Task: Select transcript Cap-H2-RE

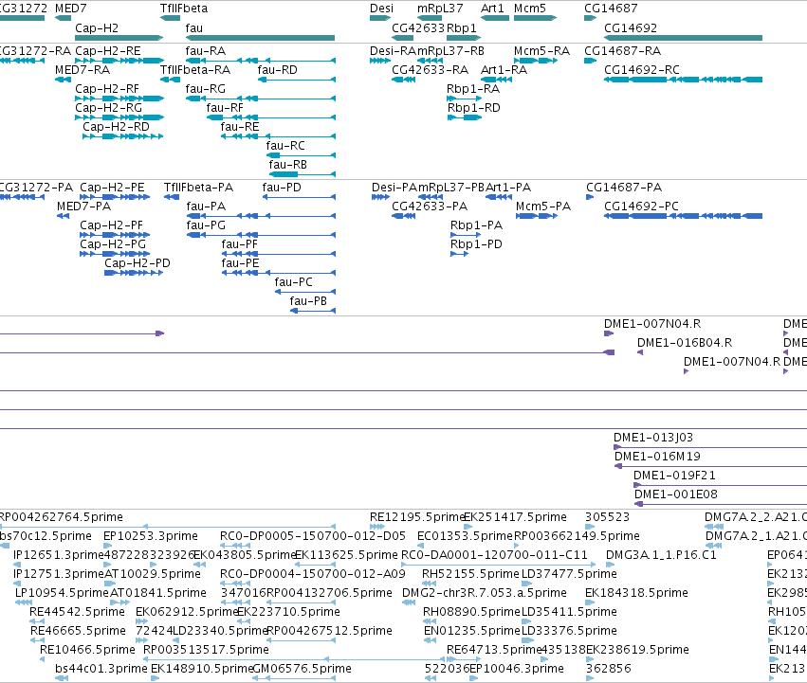Action: [119, 61]
